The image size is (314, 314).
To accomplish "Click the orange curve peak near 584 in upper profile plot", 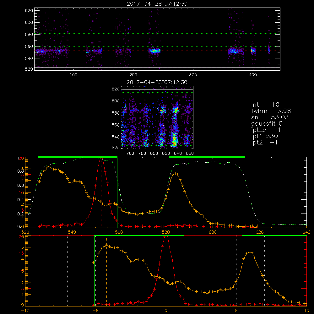I will (176, 174).
